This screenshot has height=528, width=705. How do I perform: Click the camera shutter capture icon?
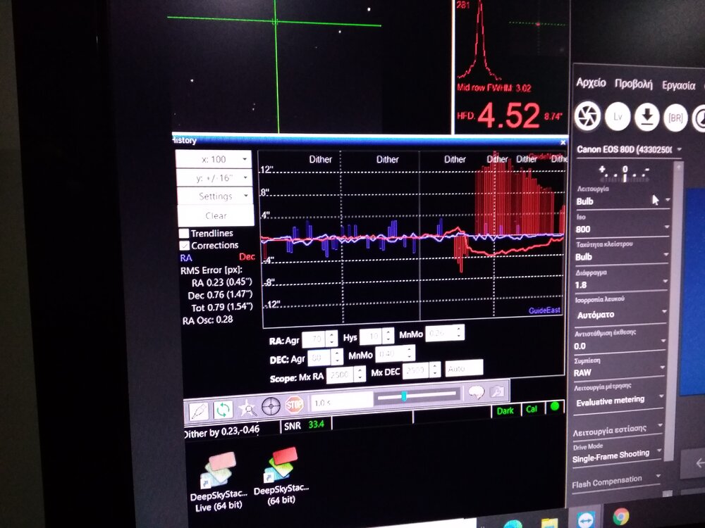(x=587, y=117)
